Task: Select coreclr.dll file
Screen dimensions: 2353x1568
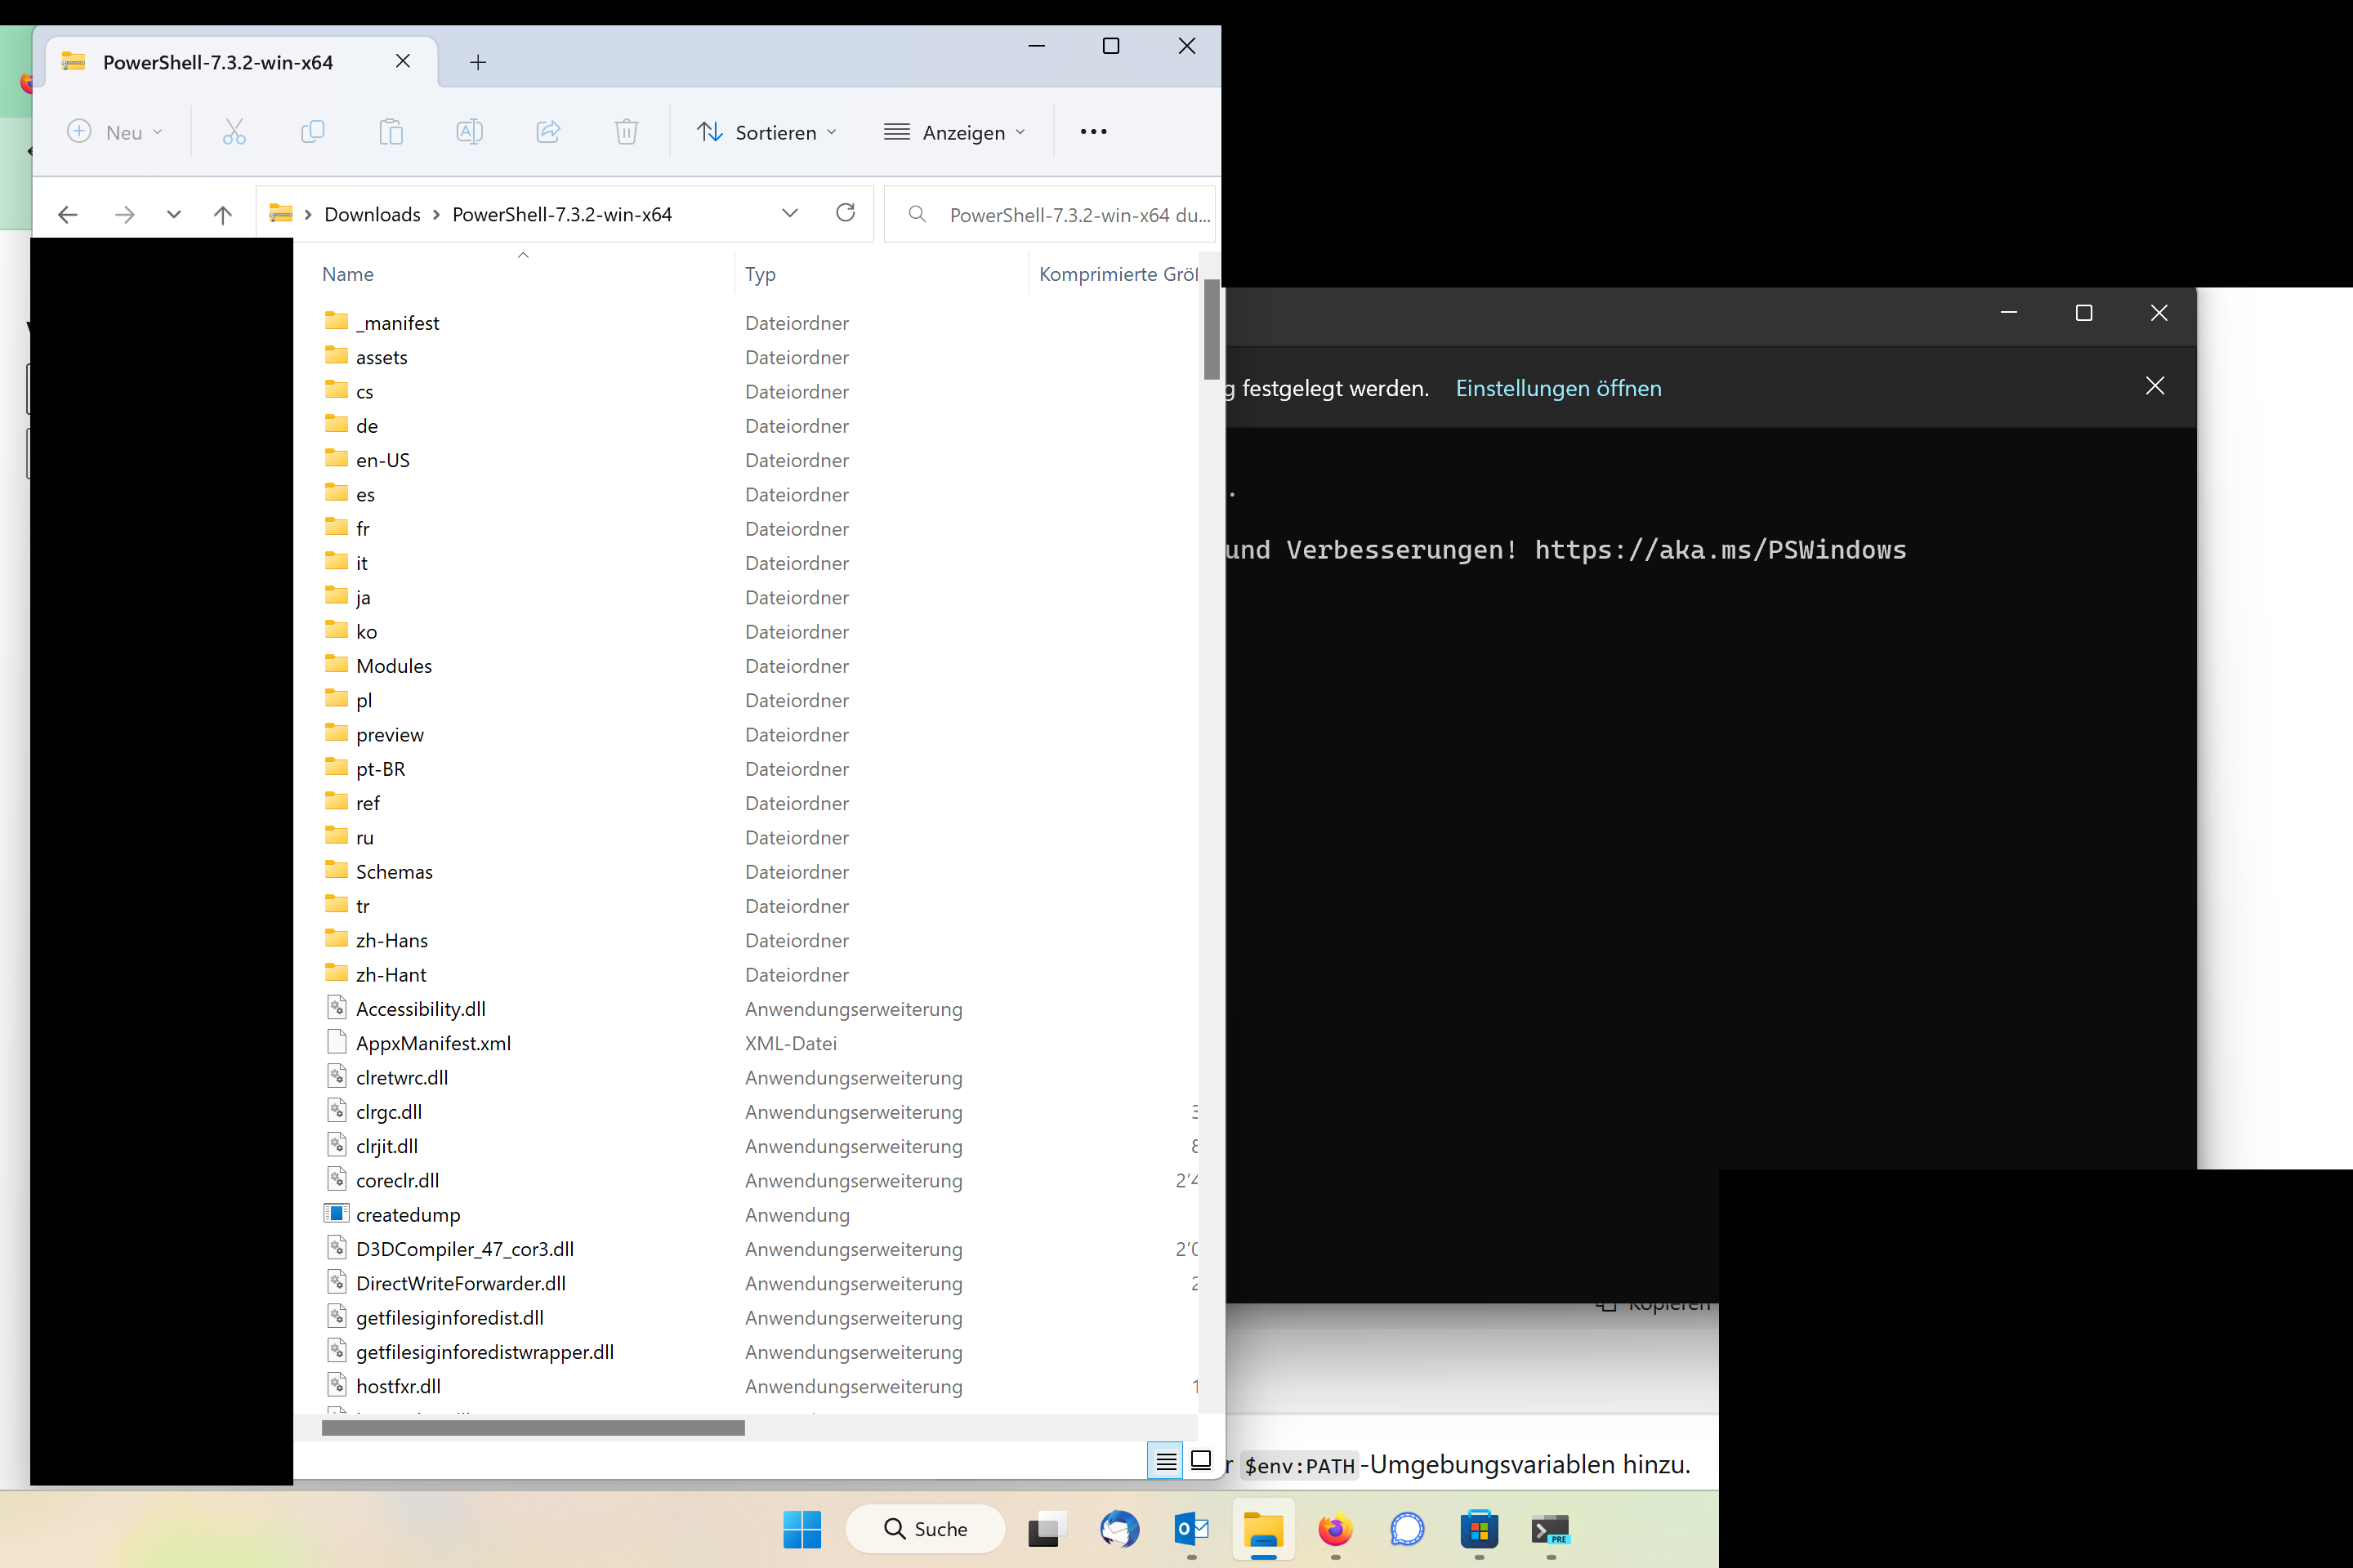Action: coord(397,1180)
